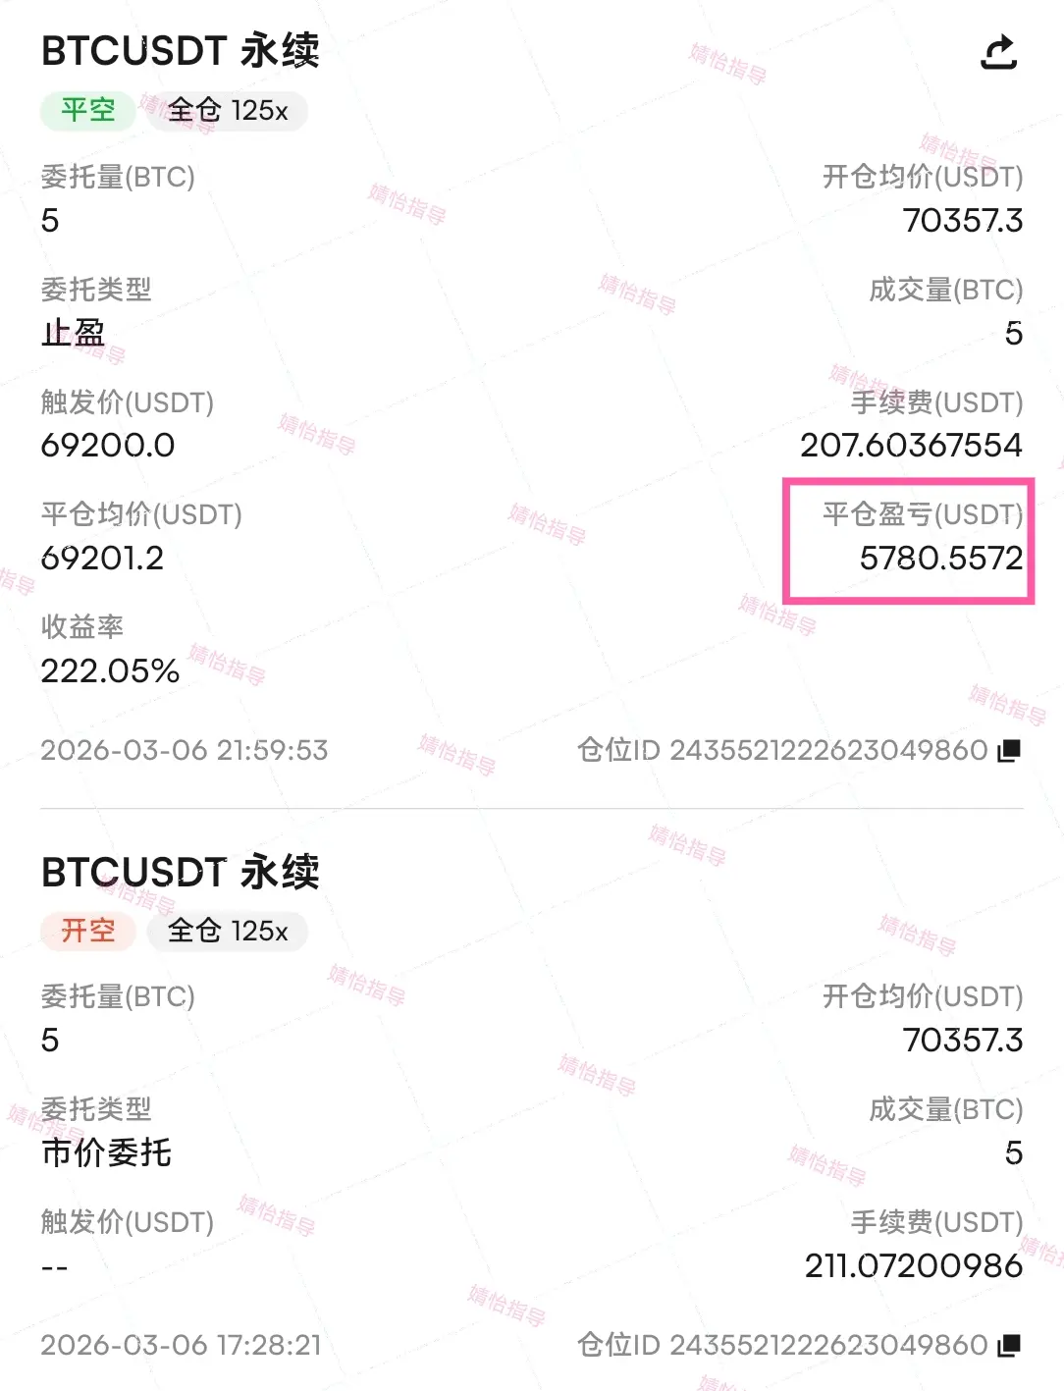Click timestamp 2026-03-06 21:59:53
The image size is (1064, 1391).
[185, 751]
